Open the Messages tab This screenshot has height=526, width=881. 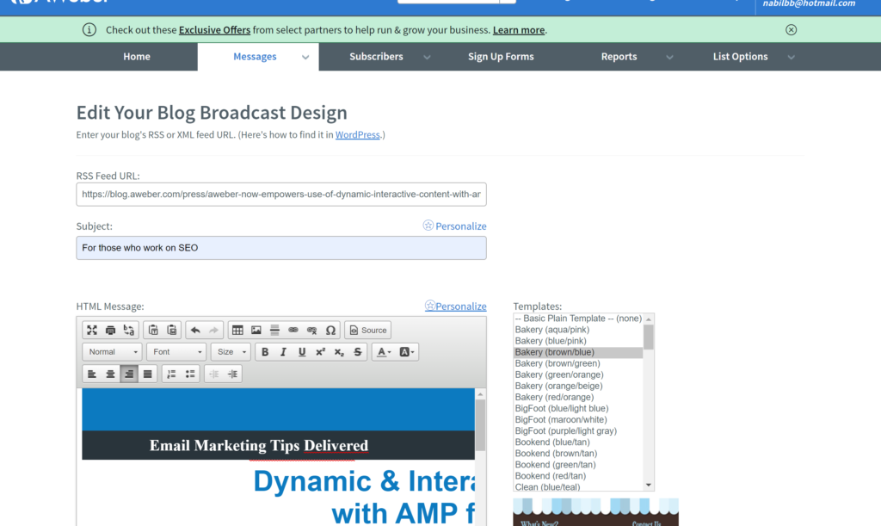click(x=255, y=56)
